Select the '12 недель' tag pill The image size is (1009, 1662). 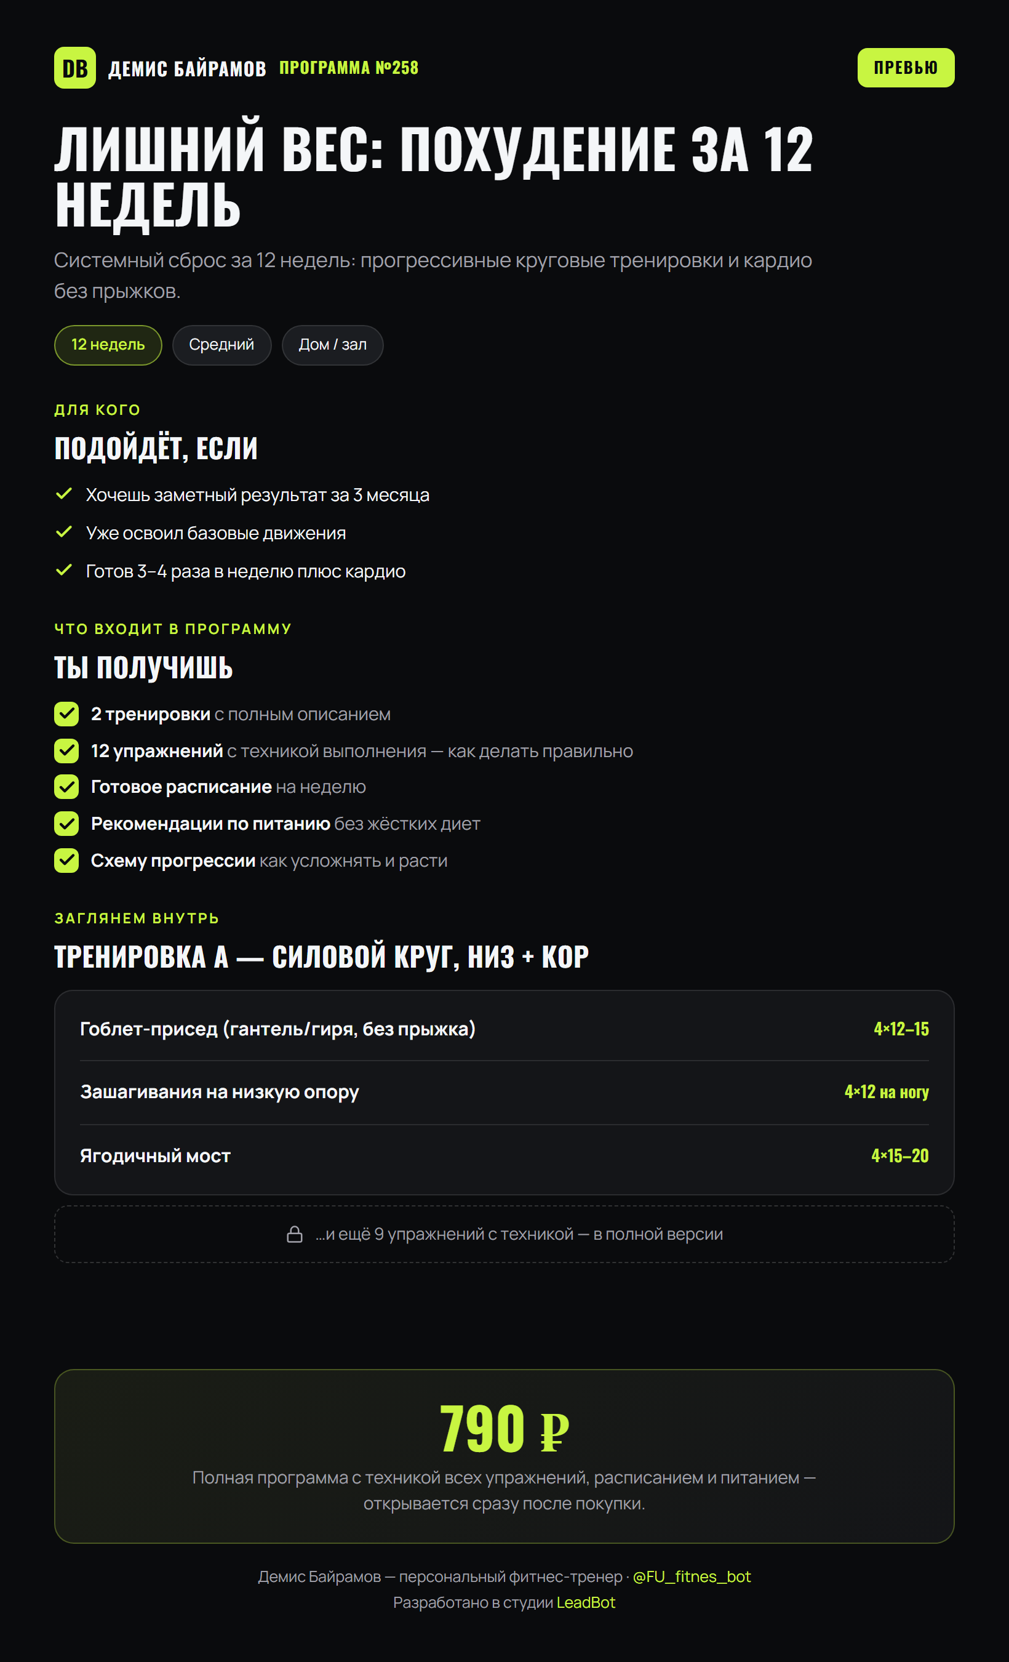point(108,345)
